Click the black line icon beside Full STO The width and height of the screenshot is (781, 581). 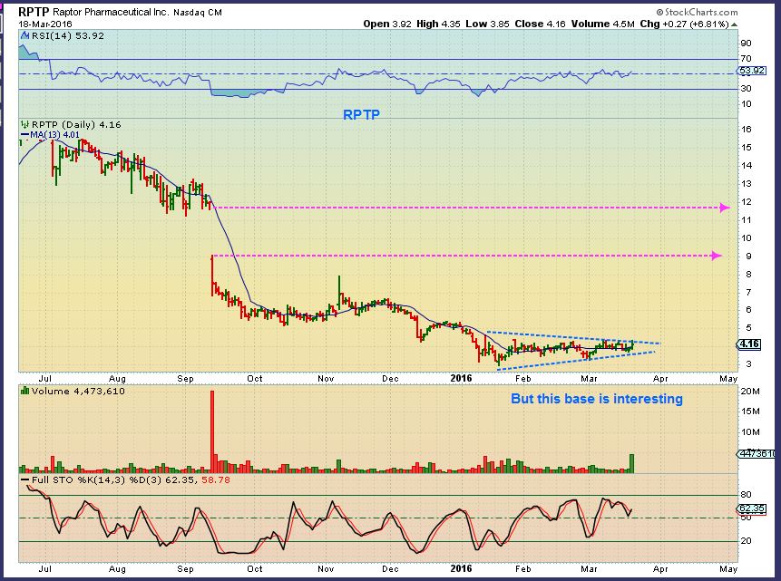pos(24,479)
